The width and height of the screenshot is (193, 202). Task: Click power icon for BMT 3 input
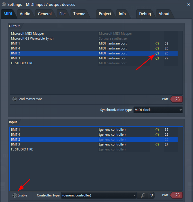157,144
